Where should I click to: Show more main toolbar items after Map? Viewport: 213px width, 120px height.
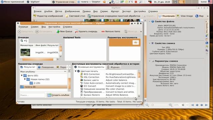pyautogui.click(x=208, y=16)
